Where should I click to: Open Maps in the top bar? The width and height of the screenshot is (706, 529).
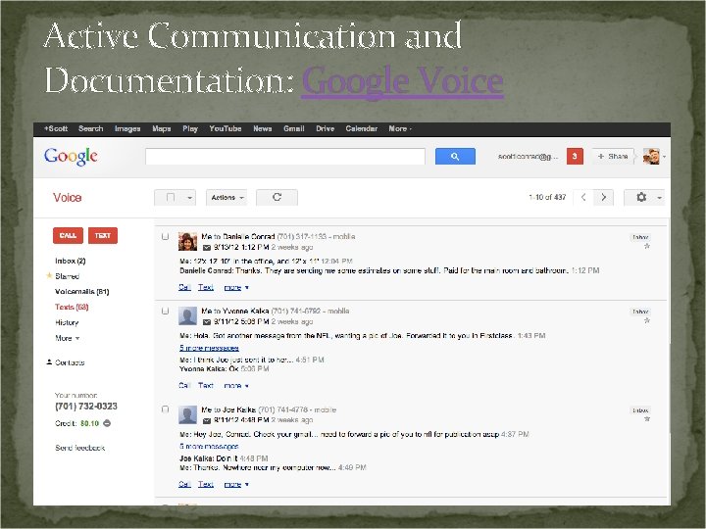(161, 128)
